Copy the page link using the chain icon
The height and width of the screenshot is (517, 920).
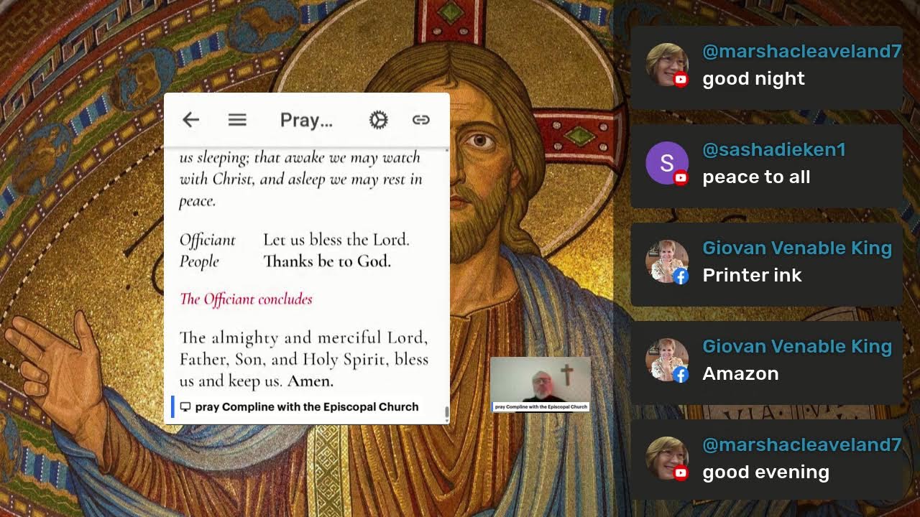tap(421, 120)
